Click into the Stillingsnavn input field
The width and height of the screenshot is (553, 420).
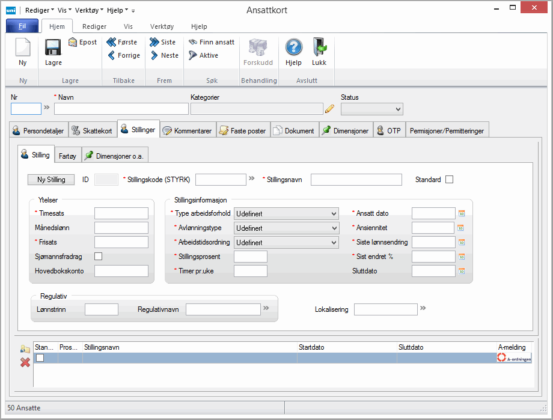coord(356,180)
